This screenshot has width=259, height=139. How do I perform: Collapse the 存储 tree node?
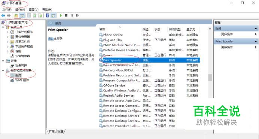click(3, 61)
